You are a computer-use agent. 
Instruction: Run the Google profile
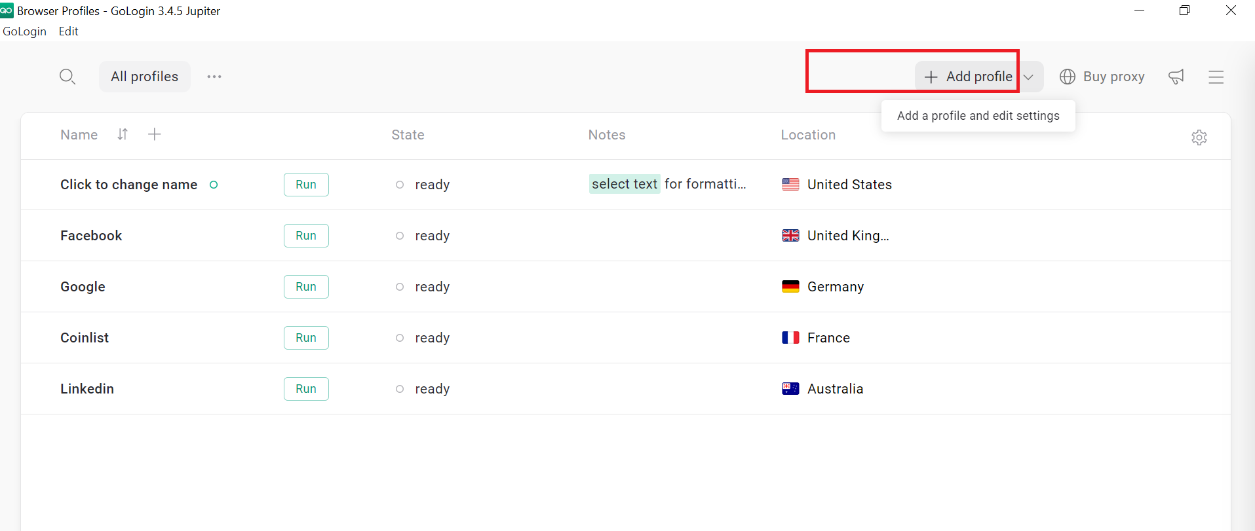[306, 287]
